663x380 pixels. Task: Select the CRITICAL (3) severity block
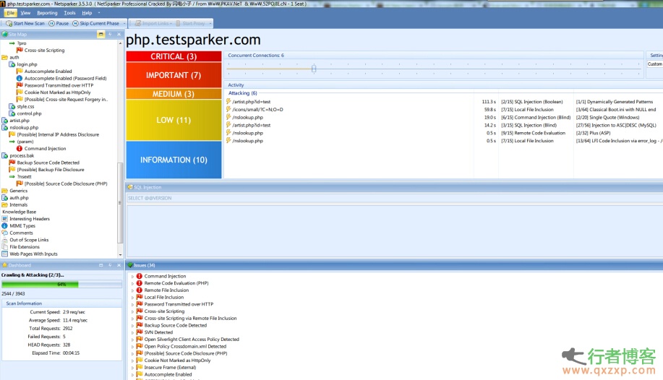[174, 56]
